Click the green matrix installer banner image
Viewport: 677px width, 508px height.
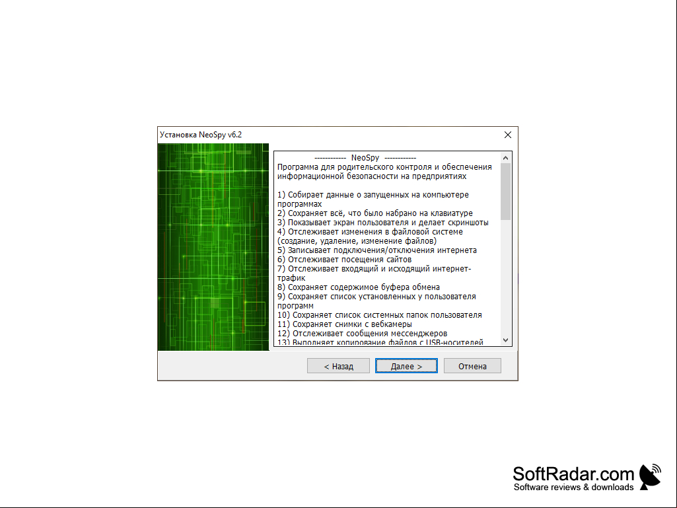[213, 246]
